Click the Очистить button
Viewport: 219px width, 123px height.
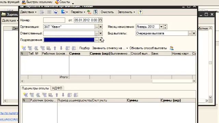[107, 12]
